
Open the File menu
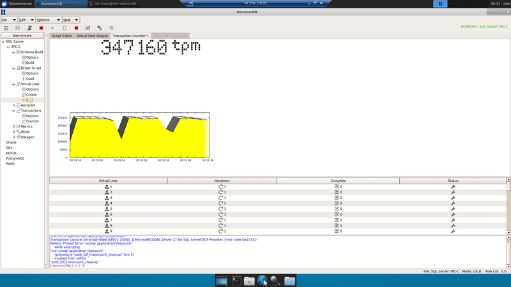click(x=8, y=20)
